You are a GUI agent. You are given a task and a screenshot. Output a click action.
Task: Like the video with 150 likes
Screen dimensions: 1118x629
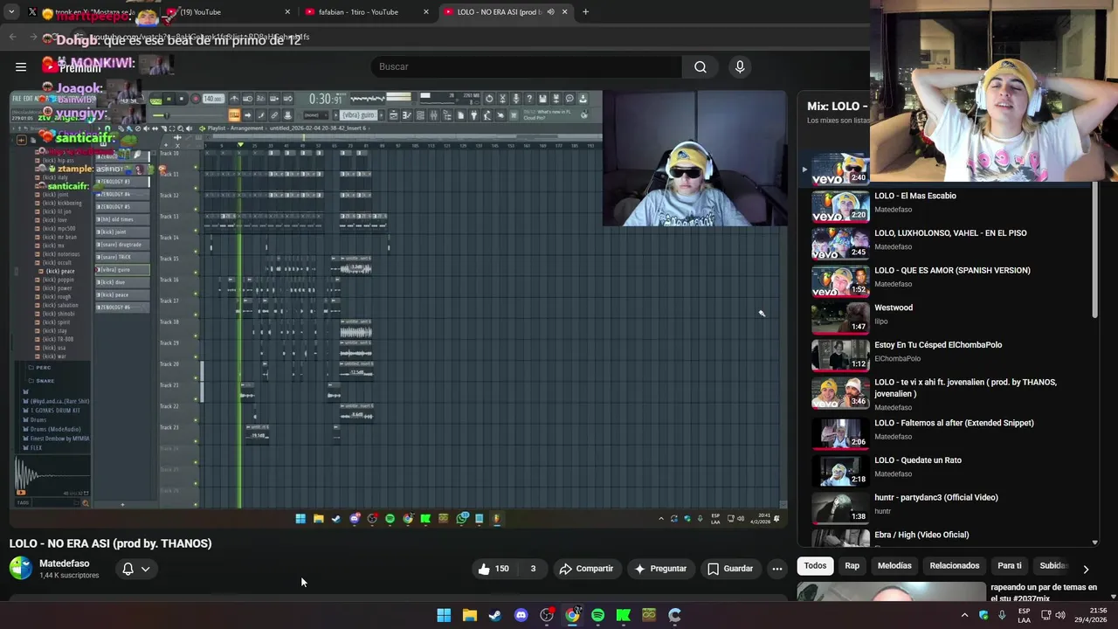(x=493, y=569)
